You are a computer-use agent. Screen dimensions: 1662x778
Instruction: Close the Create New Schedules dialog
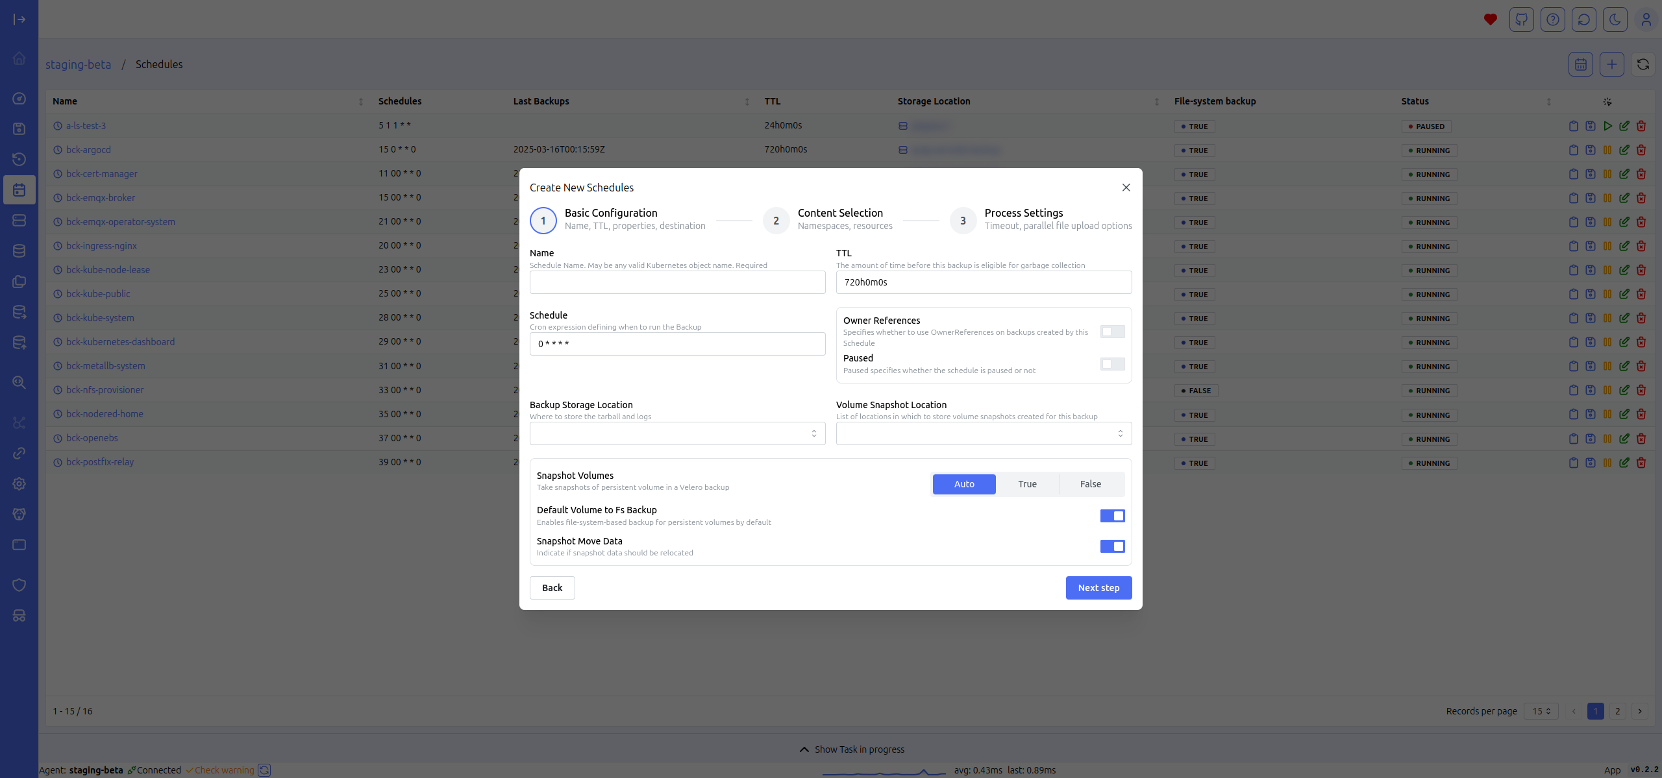pyautogui.click(x=1126, y=188)
